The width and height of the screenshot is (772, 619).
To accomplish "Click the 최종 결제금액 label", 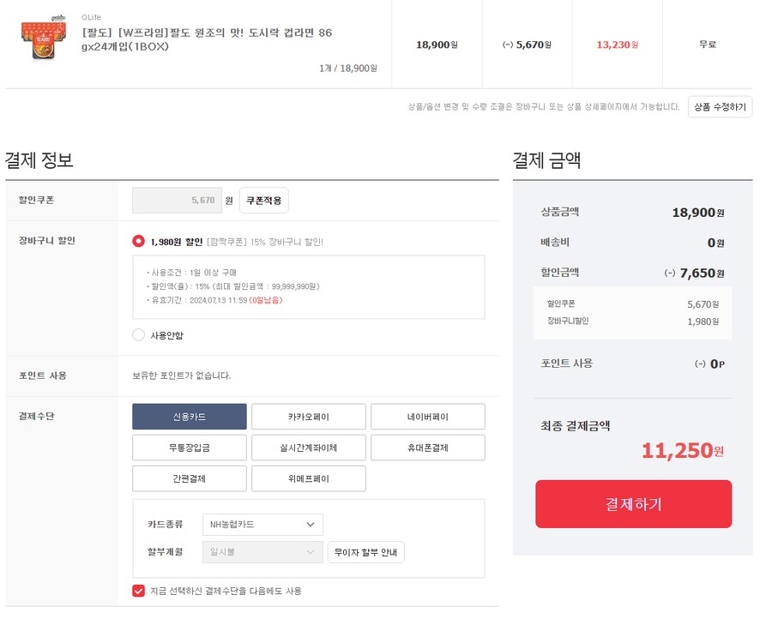I will point(575,426).
